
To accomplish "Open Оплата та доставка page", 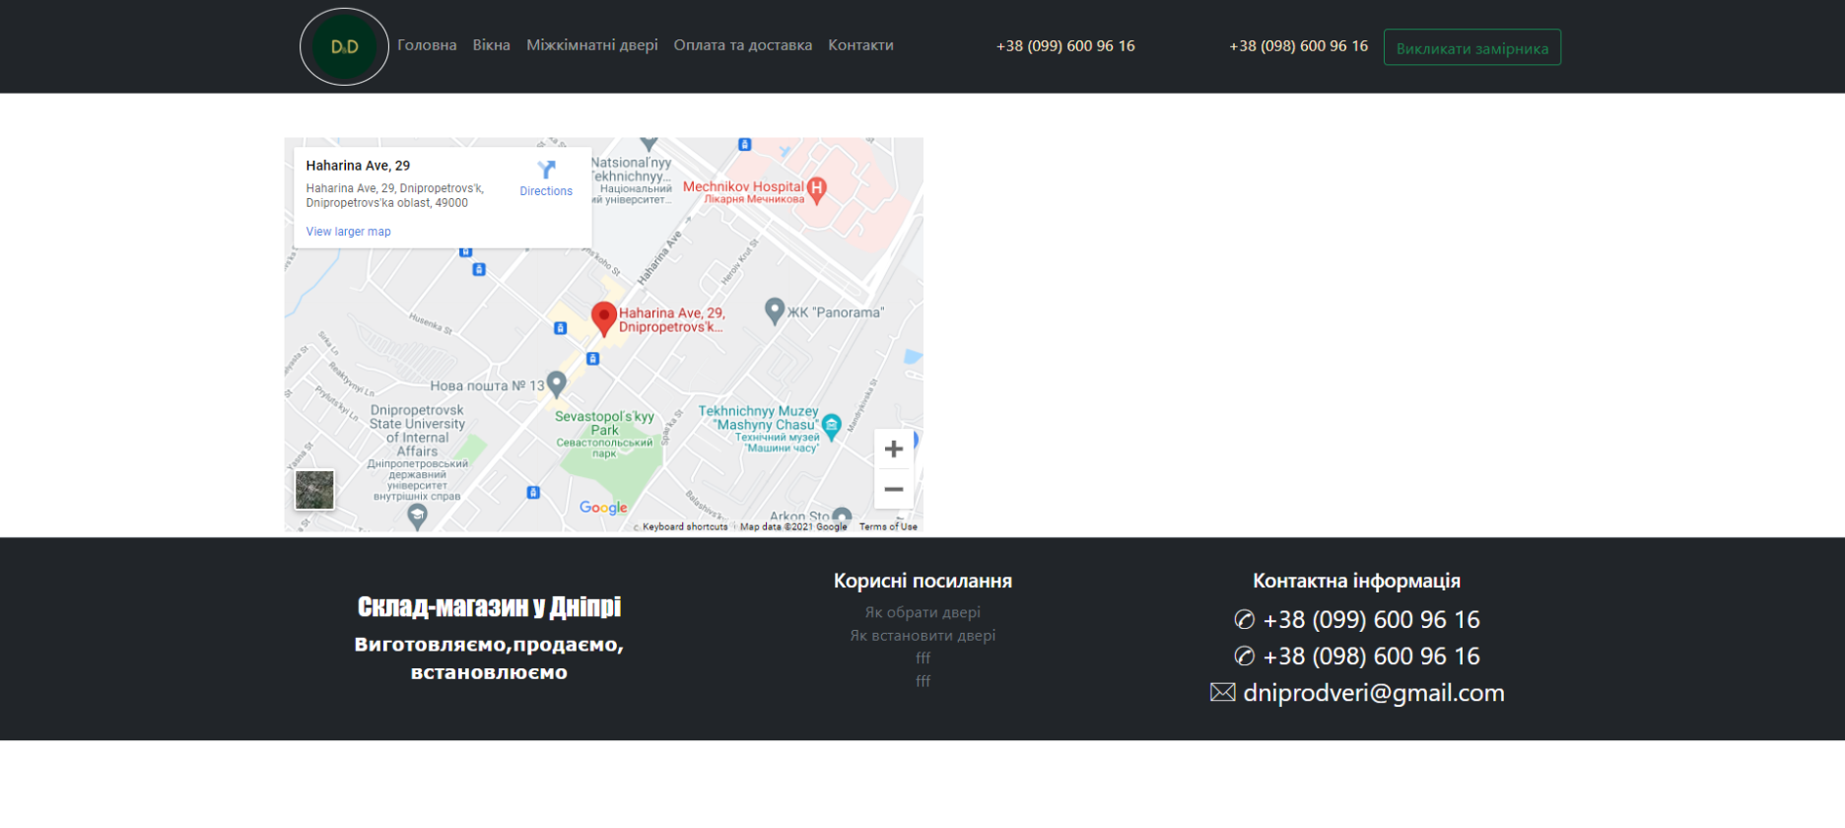I will pos(742,45).
